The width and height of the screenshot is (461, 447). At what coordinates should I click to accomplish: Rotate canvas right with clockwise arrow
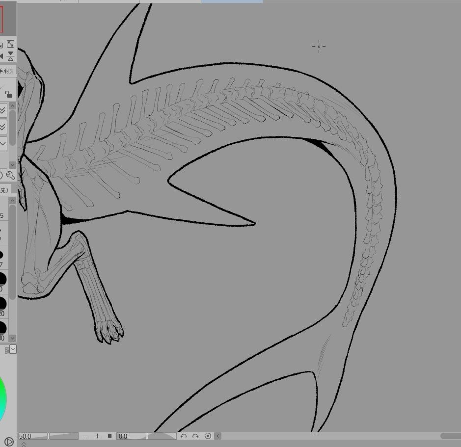[x=195, y=436]
